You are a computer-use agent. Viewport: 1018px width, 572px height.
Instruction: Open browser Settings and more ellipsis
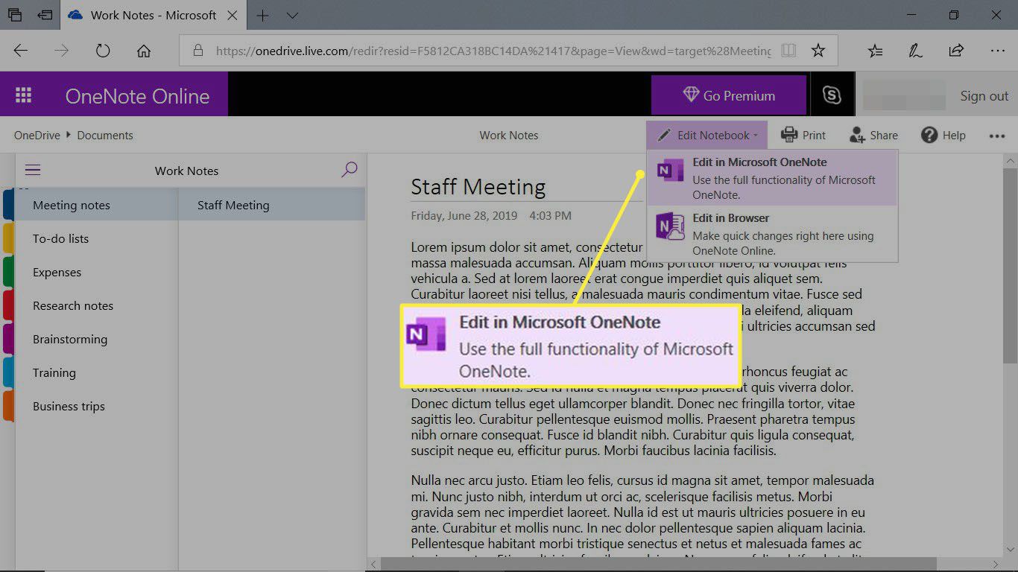[997, 51]
